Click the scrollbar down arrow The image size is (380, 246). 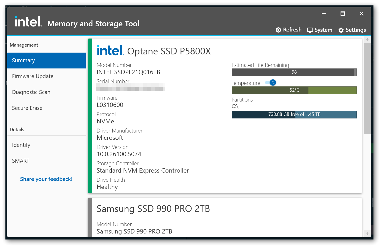tap(367, 233)
